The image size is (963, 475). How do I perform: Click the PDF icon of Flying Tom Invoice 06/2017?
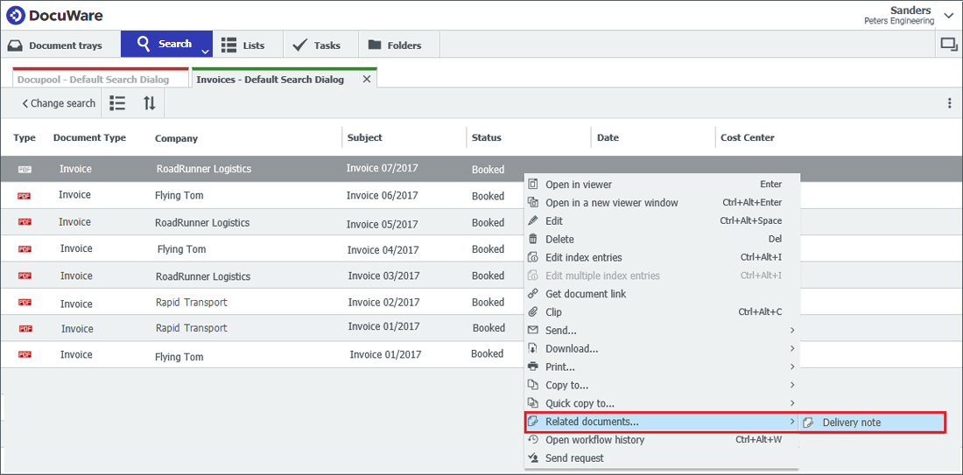[x=25, y=196]
